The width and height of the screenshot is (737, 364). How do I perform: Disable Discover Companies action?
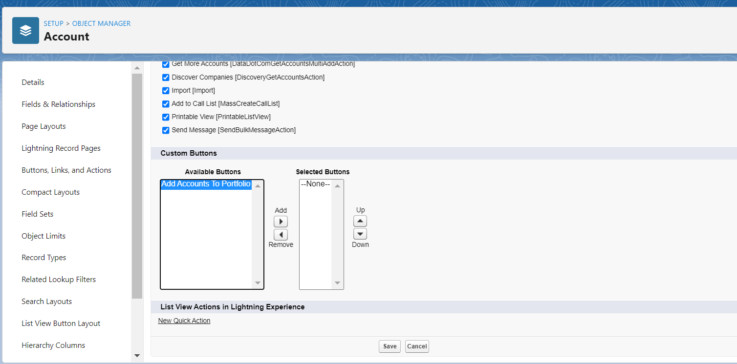coord(166,77)
